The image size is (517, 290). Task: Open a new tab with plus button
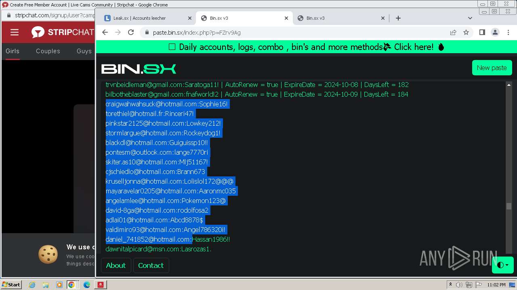[x=398, y=18]
